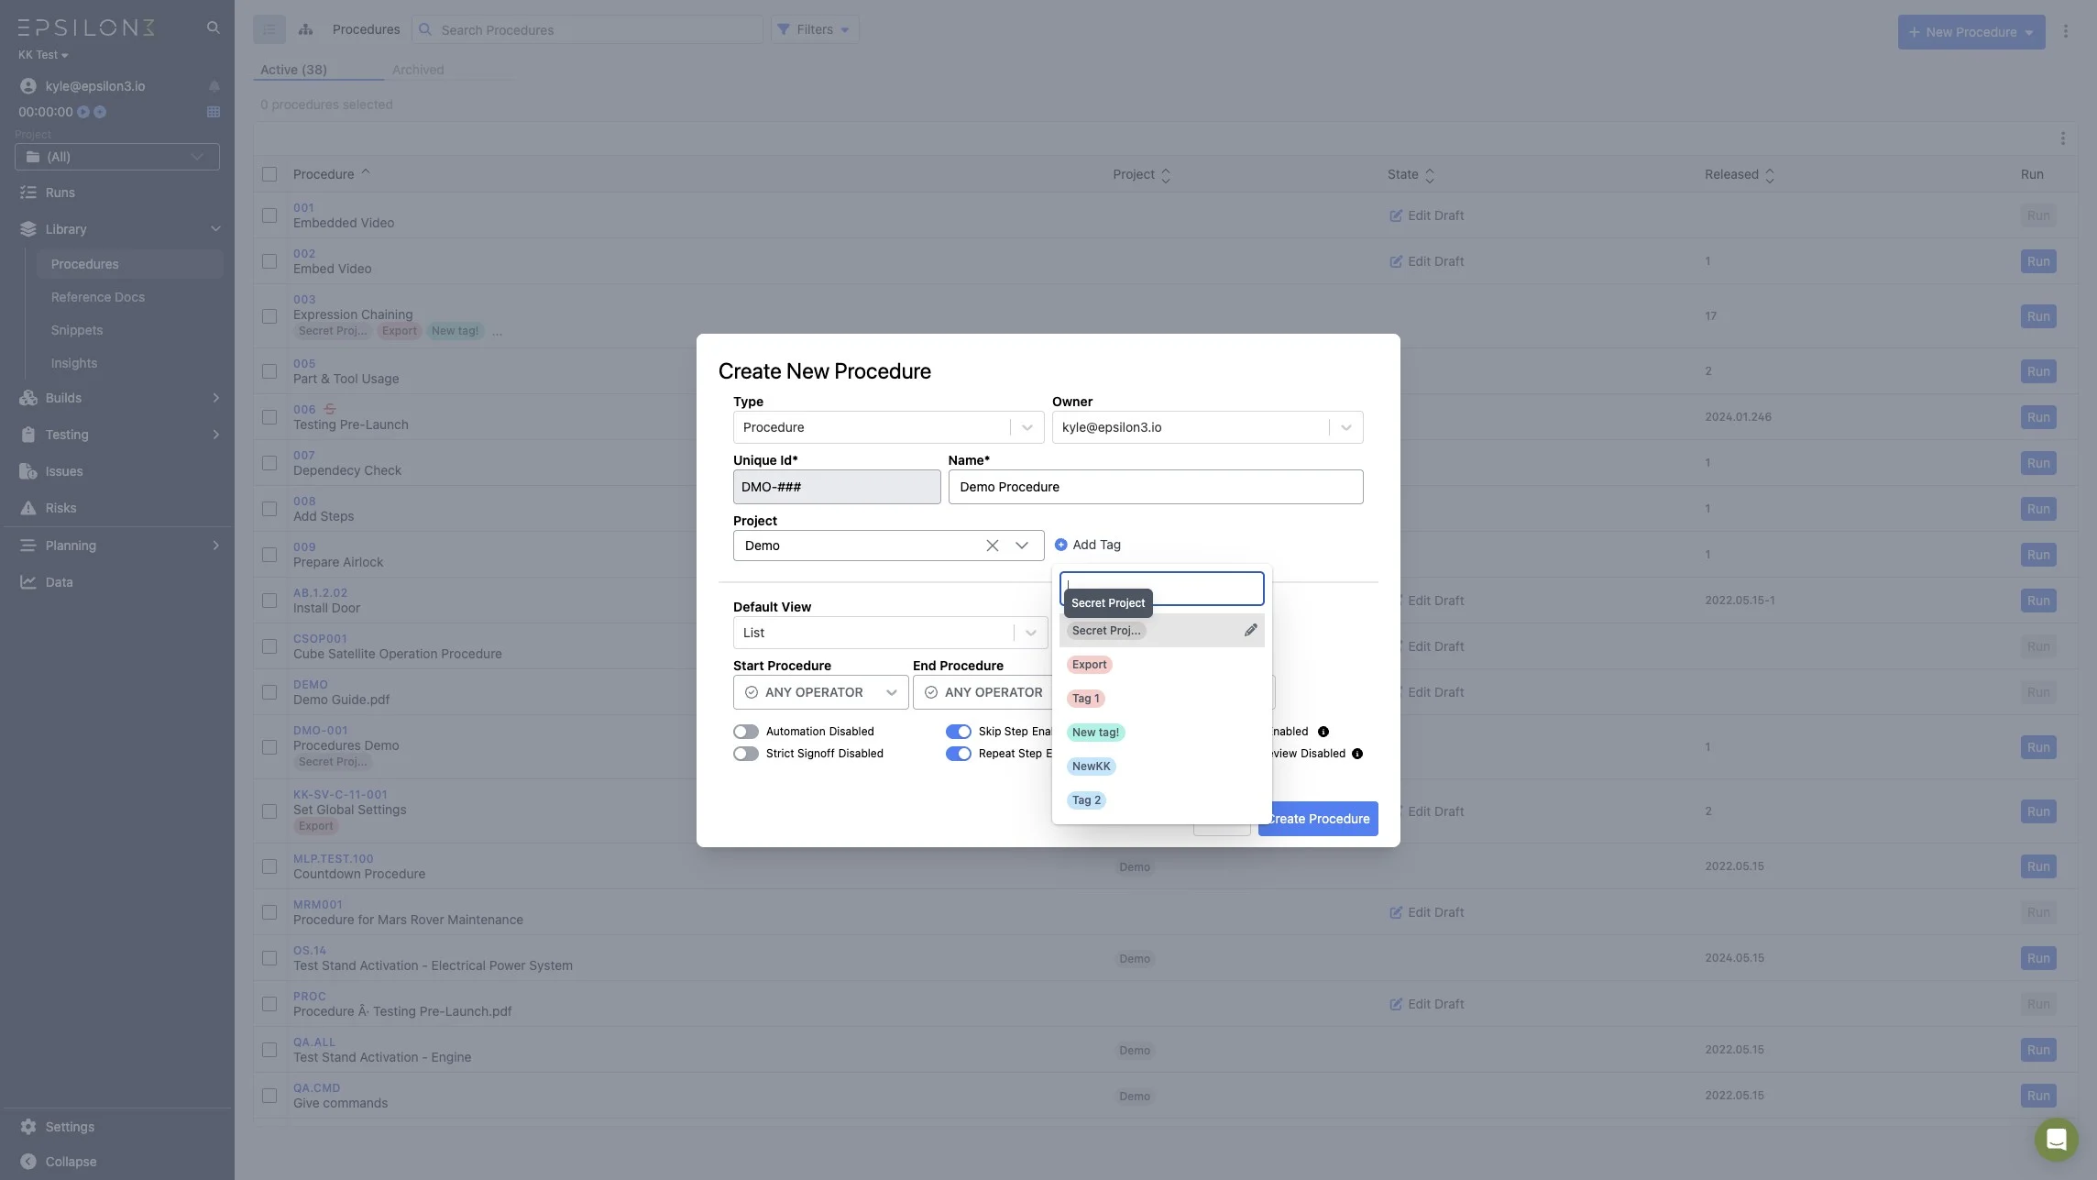Sort by the Project column

1166,175
